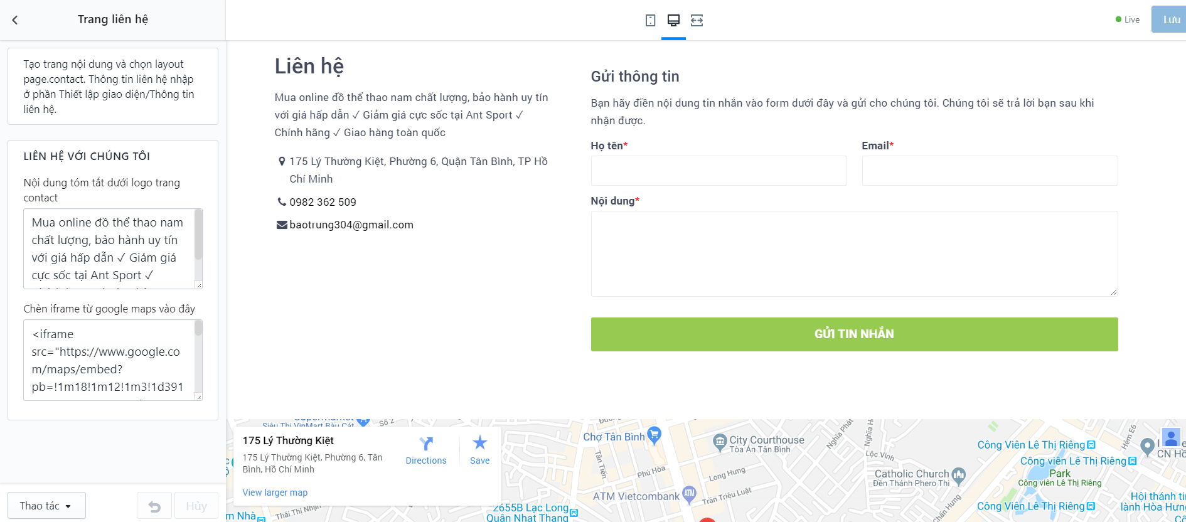The image size is (1186, 522).
Task: Select desktop preview icon
Action: tap(673, 21)
